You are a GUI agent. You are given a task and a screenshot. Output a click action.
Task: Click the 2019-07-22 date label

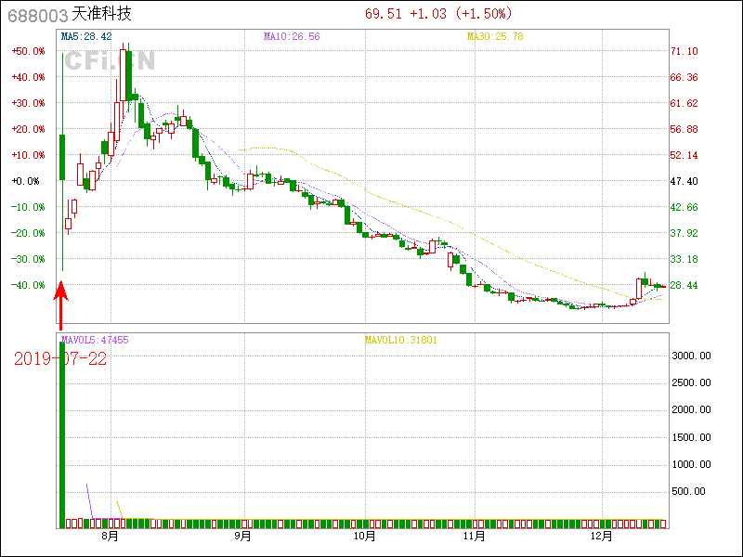point(59,358)
